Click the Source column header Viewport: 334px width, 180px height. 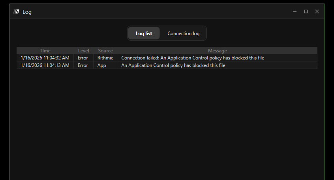[105, 51]
